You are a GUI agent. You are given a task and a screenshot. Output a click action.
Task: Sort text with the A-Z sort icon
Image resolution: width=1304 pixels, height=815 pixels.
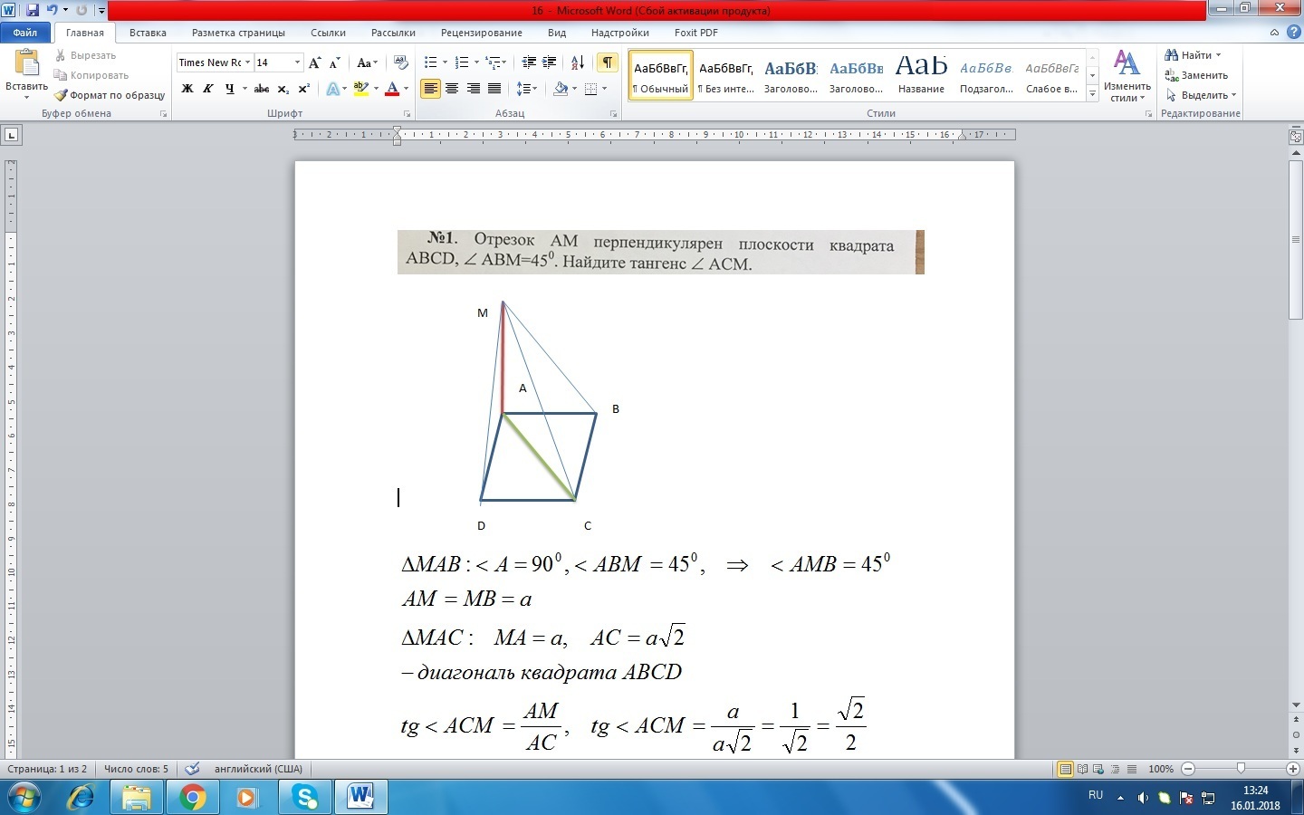click(578, 62)
